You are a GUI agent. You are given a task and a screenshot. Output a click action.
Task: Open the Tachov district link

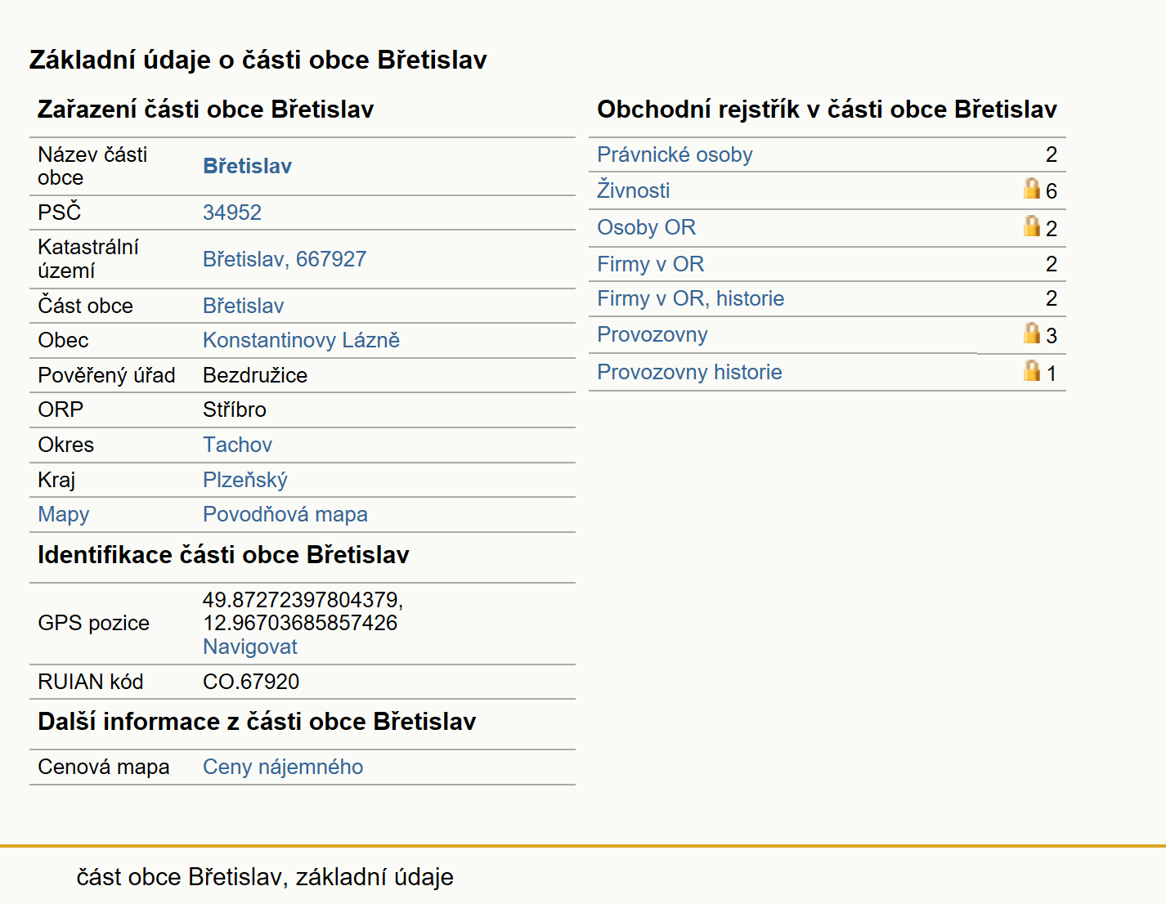pos(237,445)
